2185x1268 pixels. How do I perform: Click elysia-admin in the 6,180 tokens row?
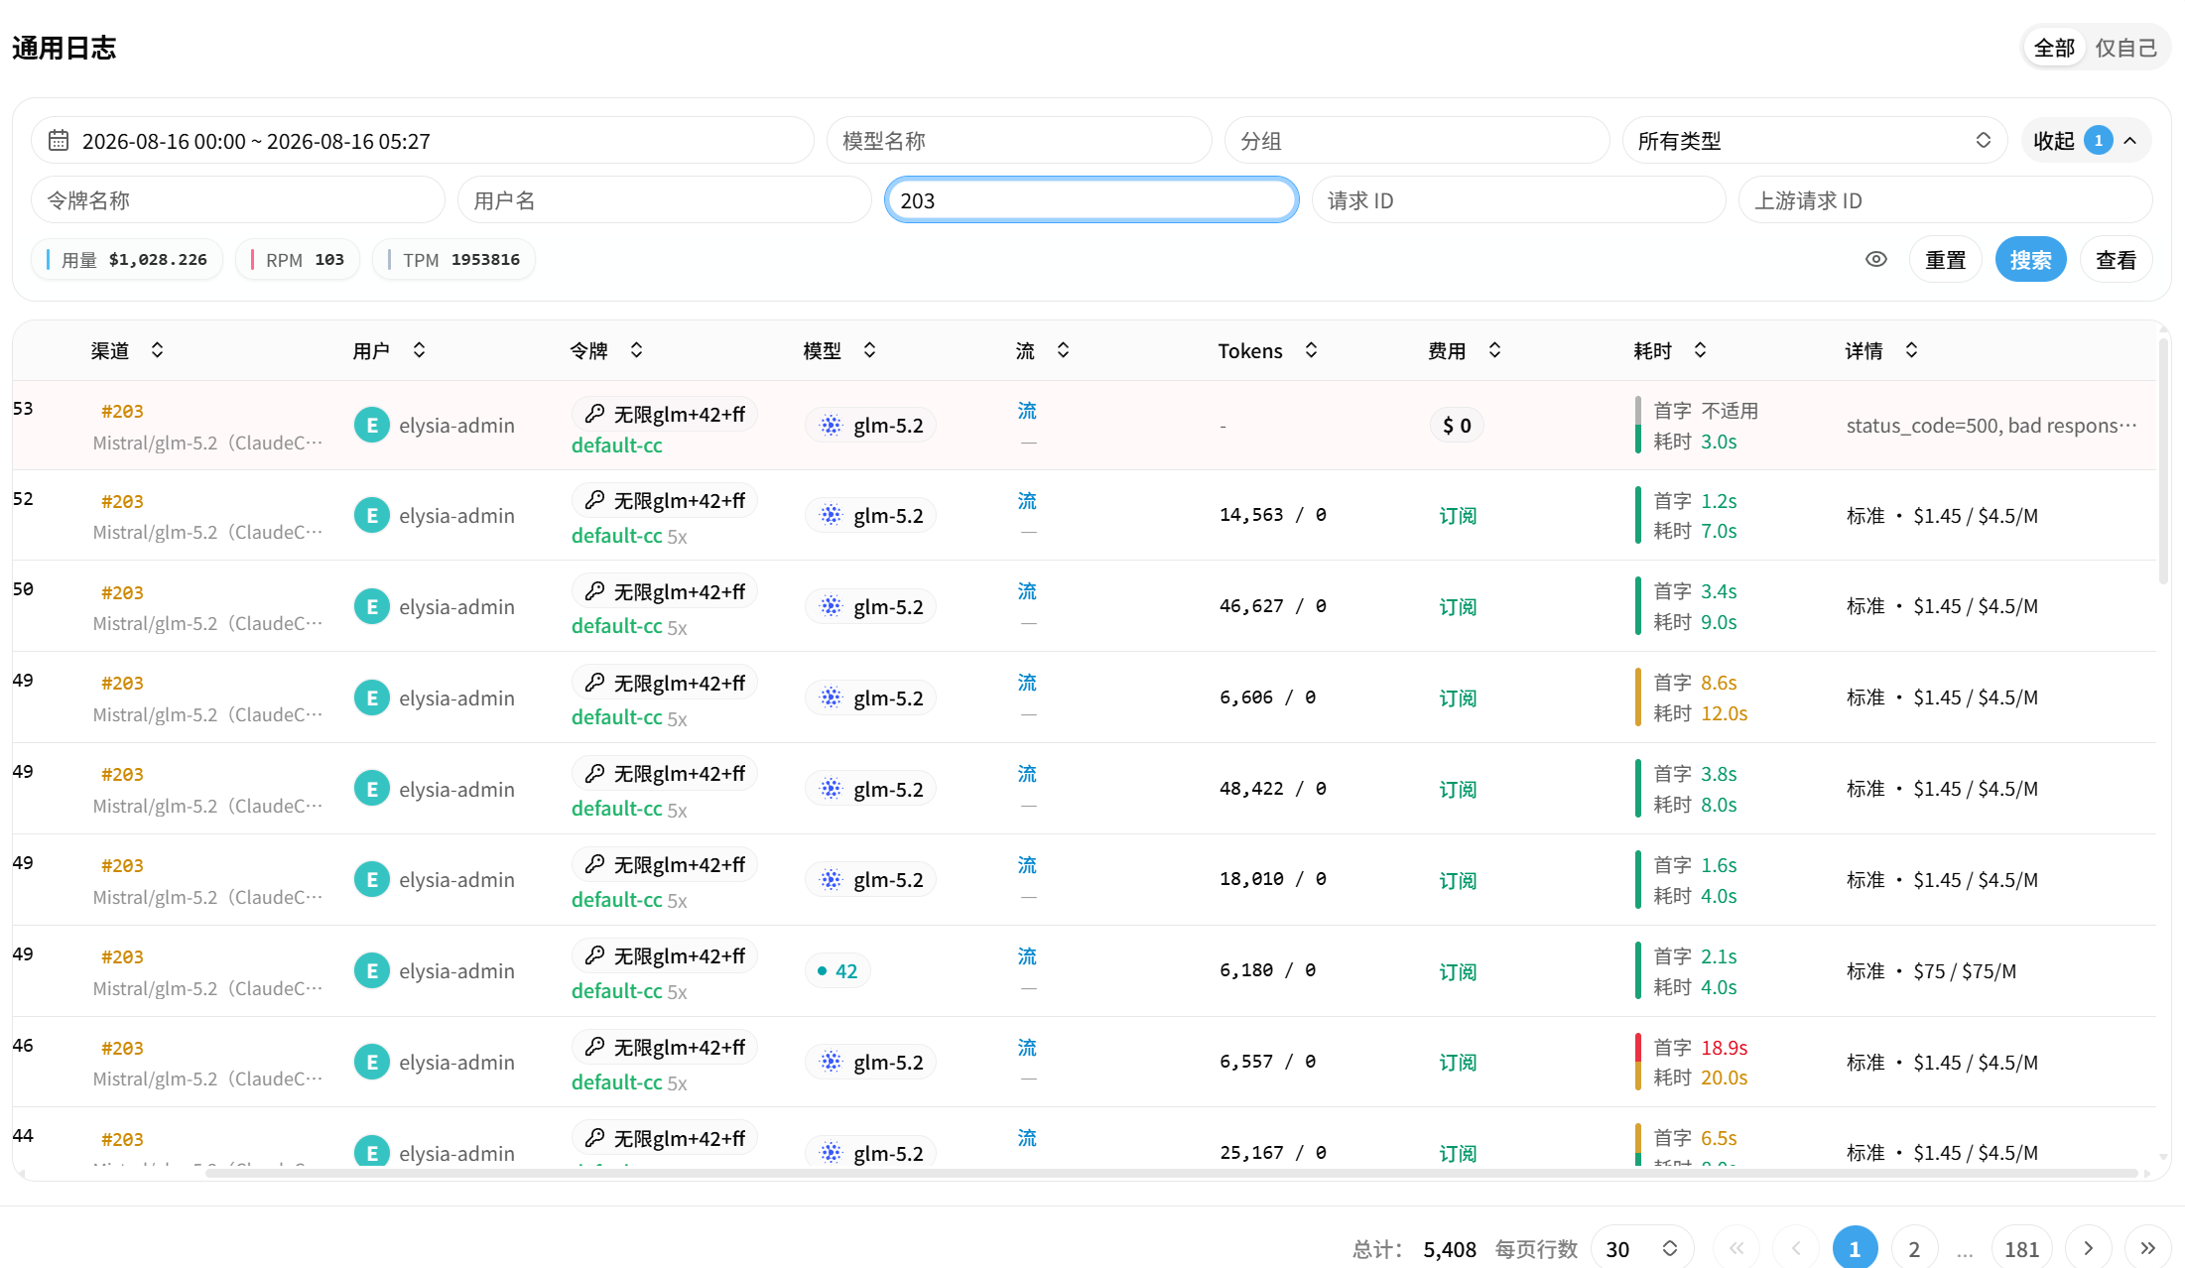point(456,971)
